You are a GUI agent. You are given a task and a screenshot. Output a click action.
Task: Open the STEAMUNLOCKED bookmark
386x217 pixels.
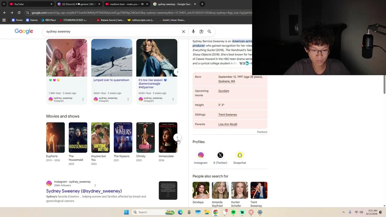73,20
